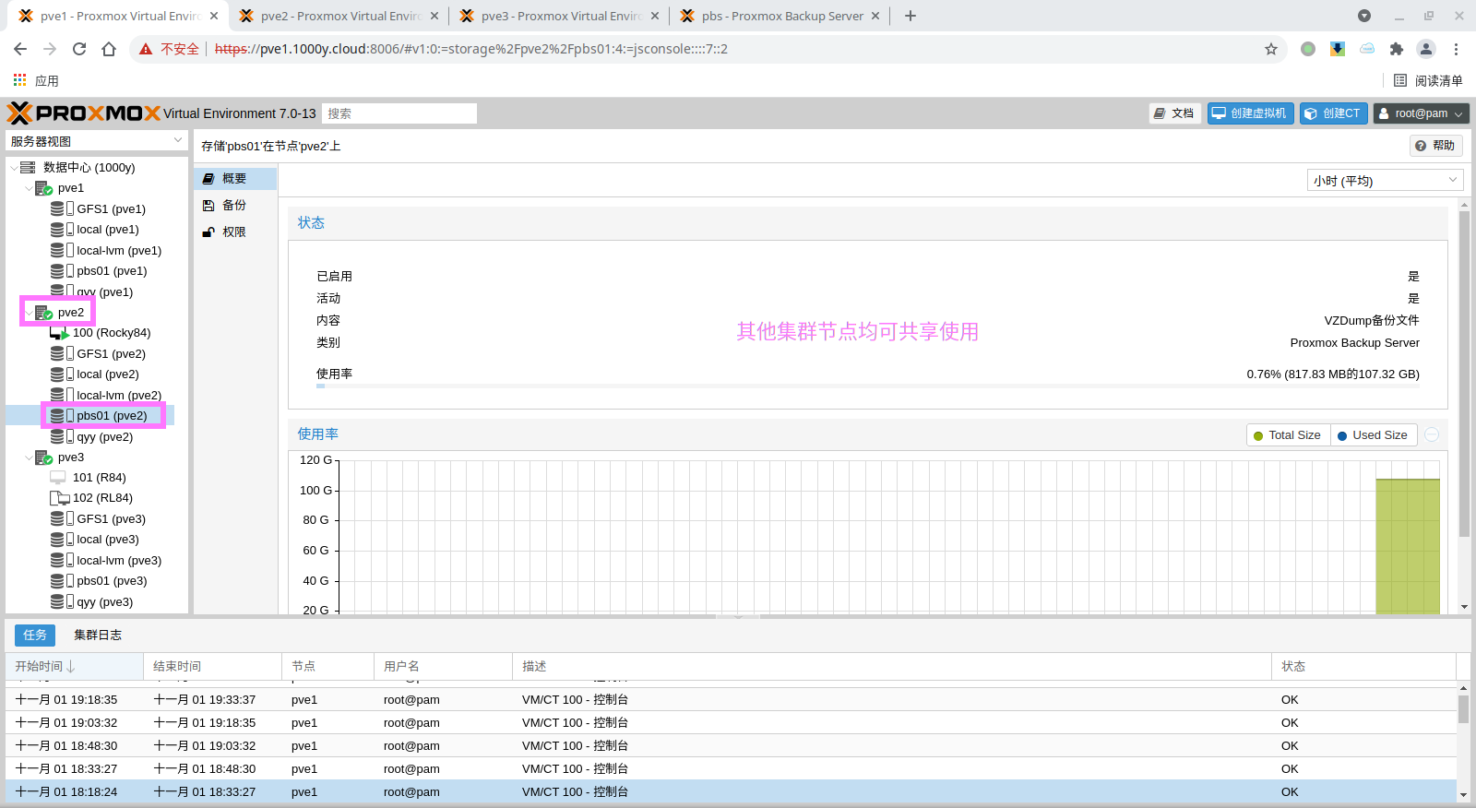
Task: Click the chart undo zoom circle button
Action: (x=1432, y=434)
